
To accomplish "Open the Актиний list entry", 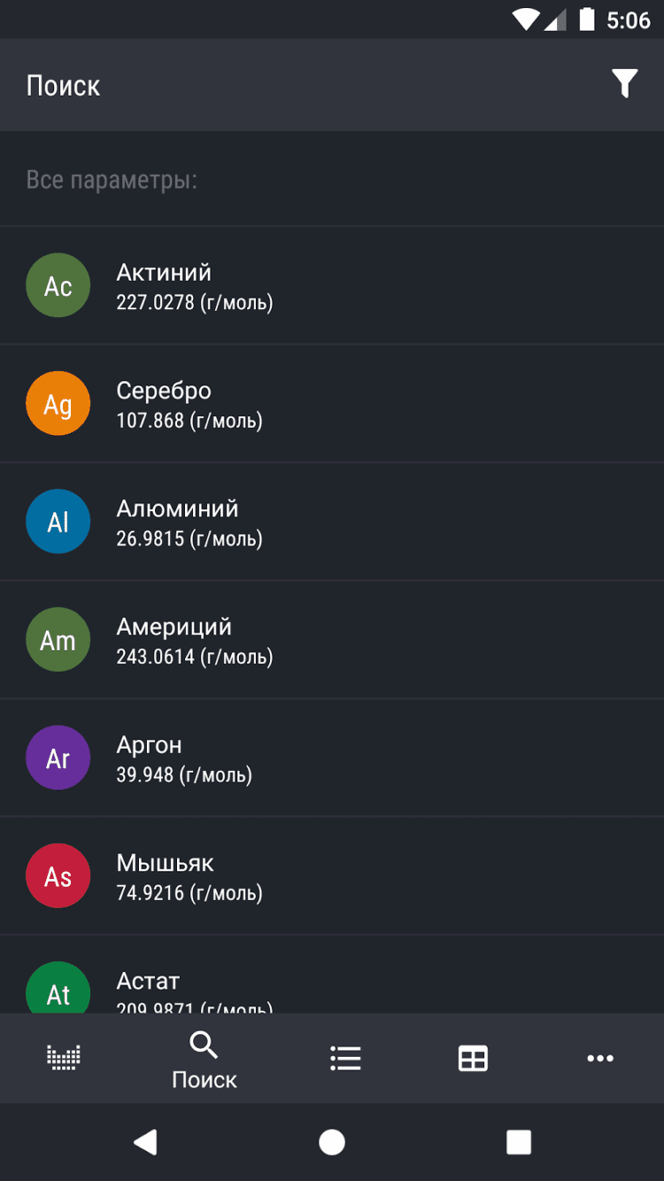I will click(x=354, y=285).
